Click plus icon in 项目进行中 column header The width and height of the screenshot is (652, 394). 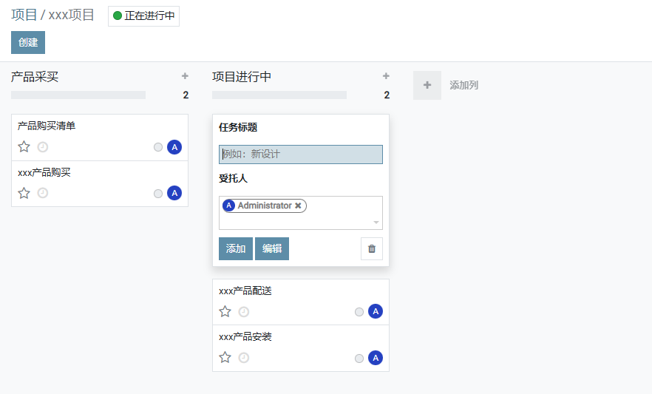coord(386,76)
